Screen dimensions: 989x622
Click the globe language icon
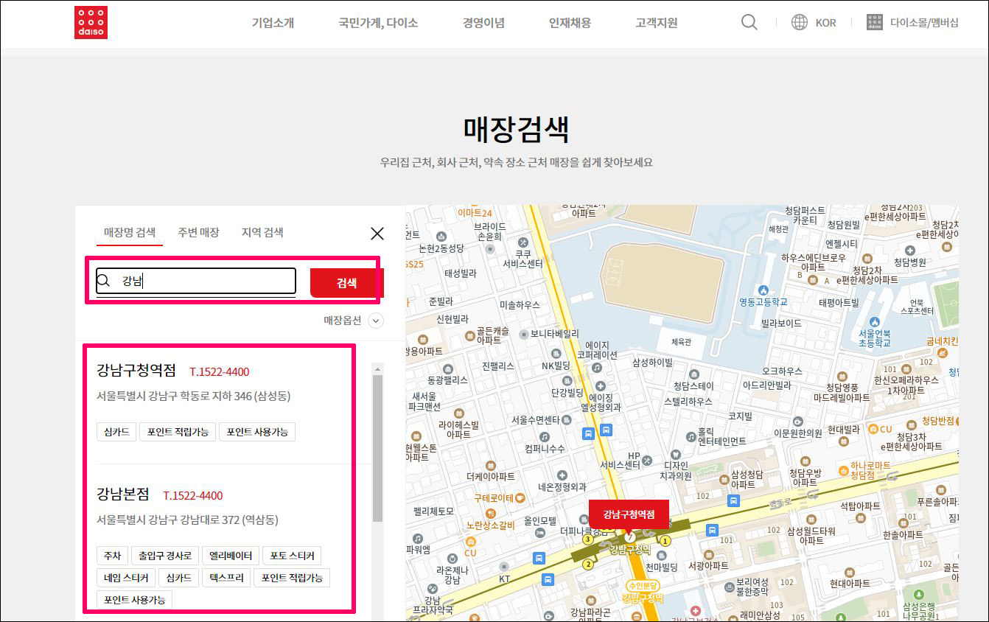(x=800, y=22)
